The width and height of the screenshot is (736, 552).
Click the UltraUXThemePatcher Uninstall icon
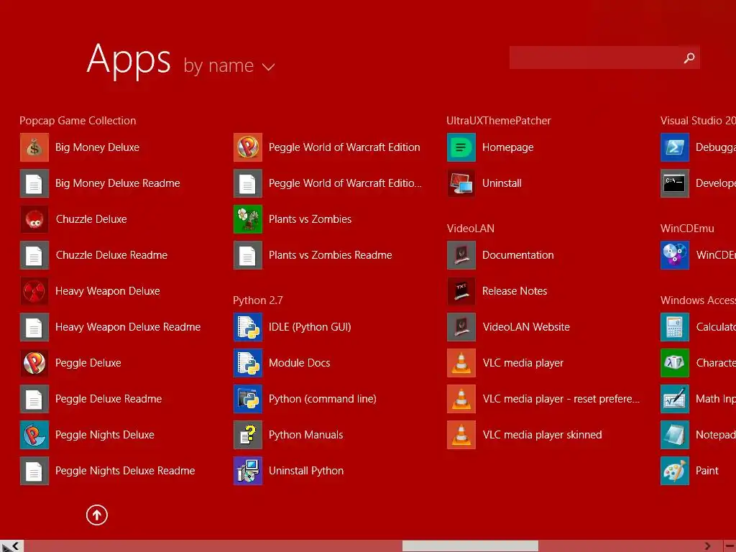tap(461, 183)
